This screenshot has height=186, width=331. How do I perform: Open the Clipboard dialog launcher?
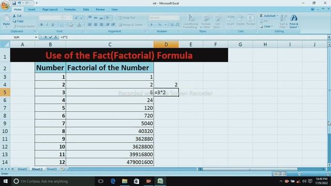coord(35,31)
